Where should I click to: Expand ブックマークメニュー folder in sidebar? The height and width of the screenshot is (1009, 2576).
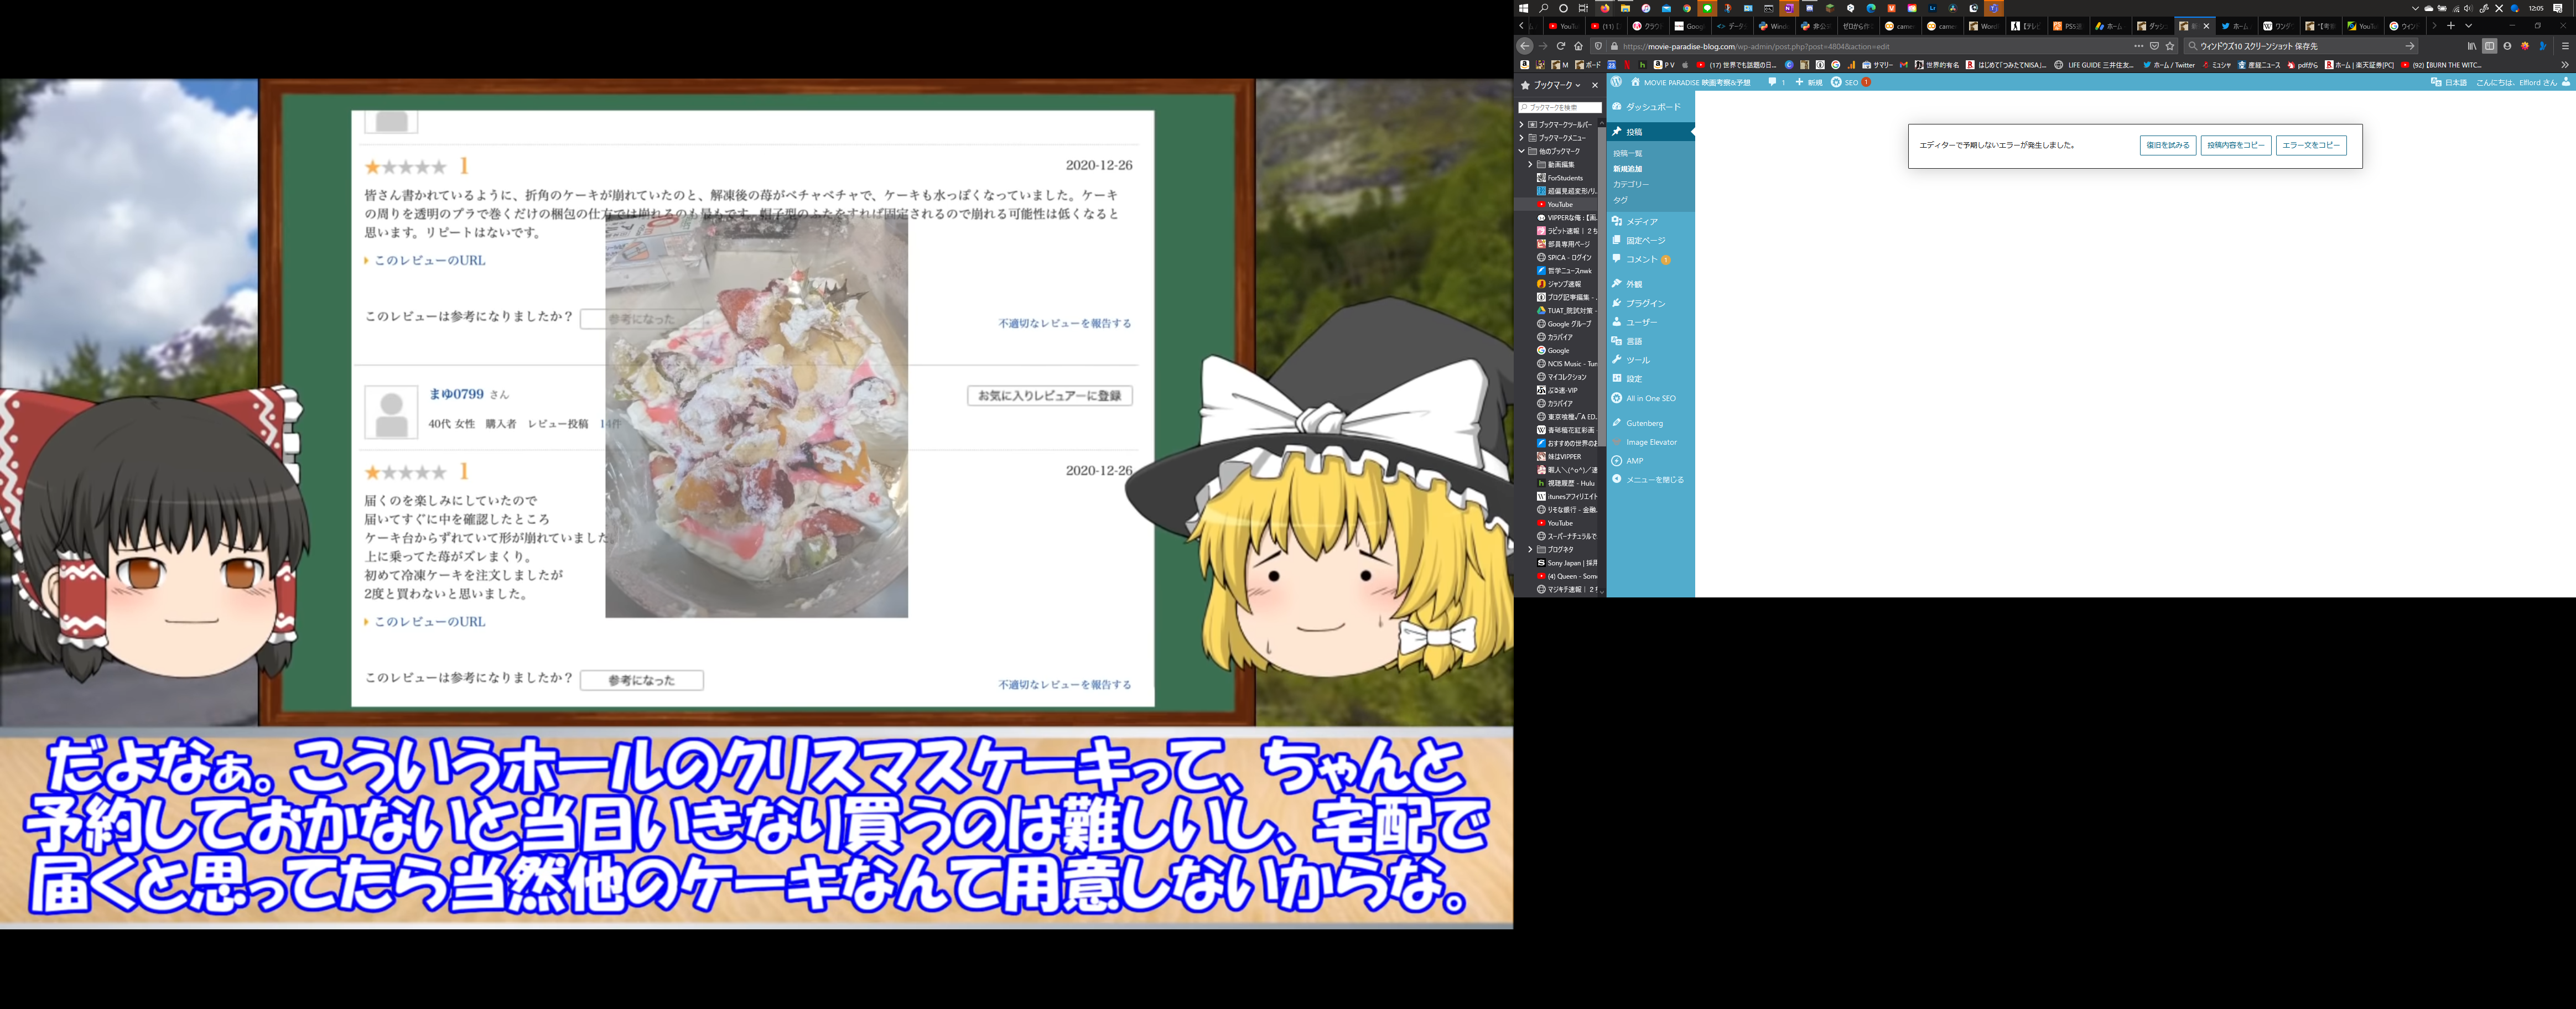pos(1522,138)
